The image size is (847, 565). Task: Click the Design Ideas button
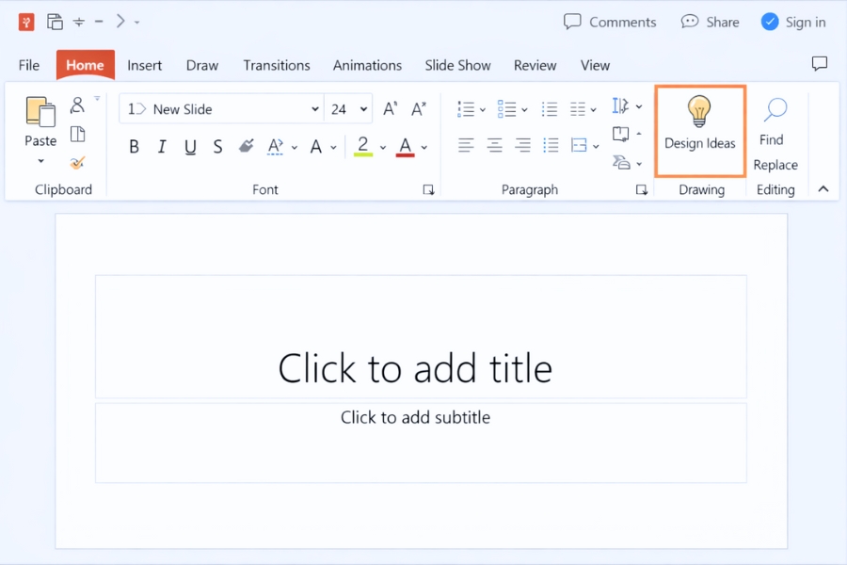point(699,130)
